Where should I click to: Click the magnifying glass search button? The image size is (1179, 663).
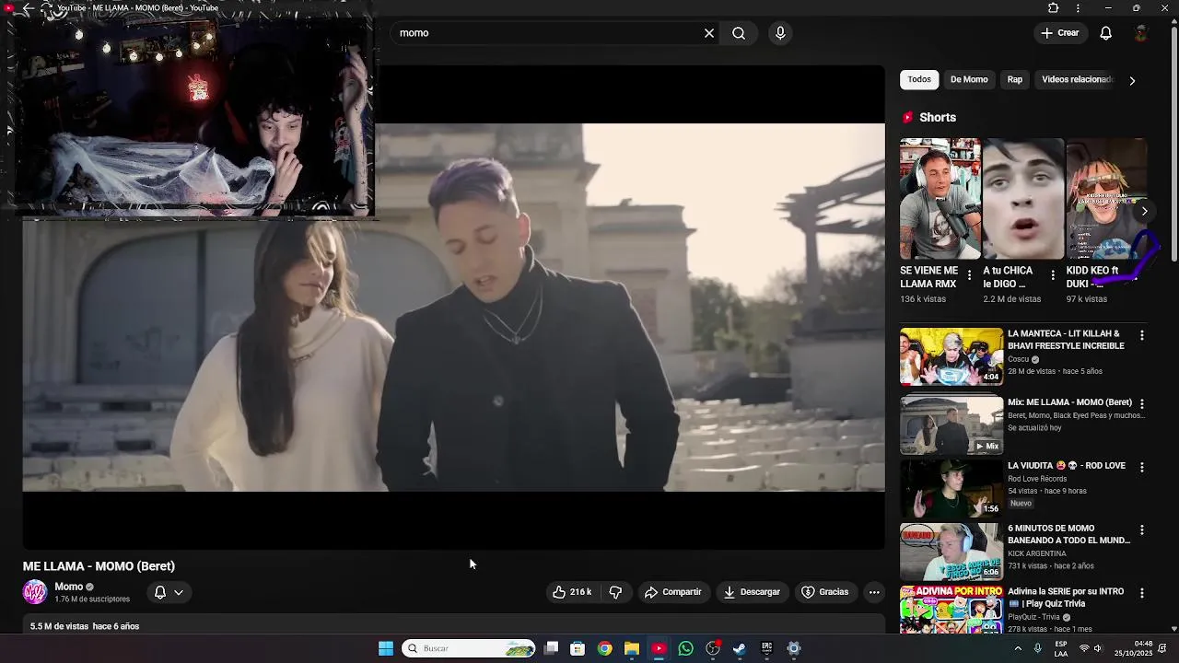739,33
